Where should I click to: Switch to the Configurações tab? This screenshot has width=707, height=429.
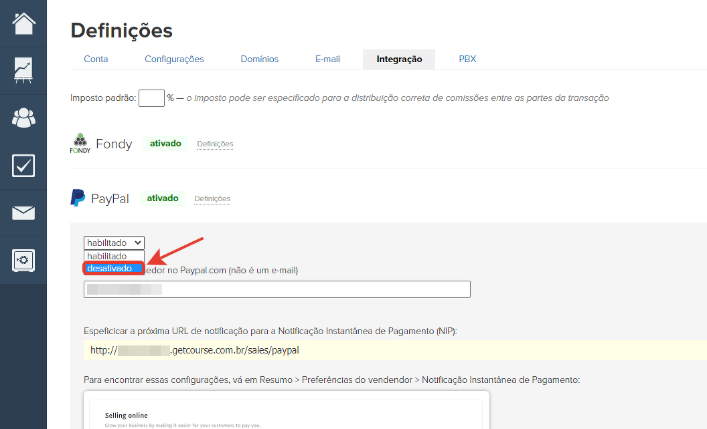click(x=174, y=59)
